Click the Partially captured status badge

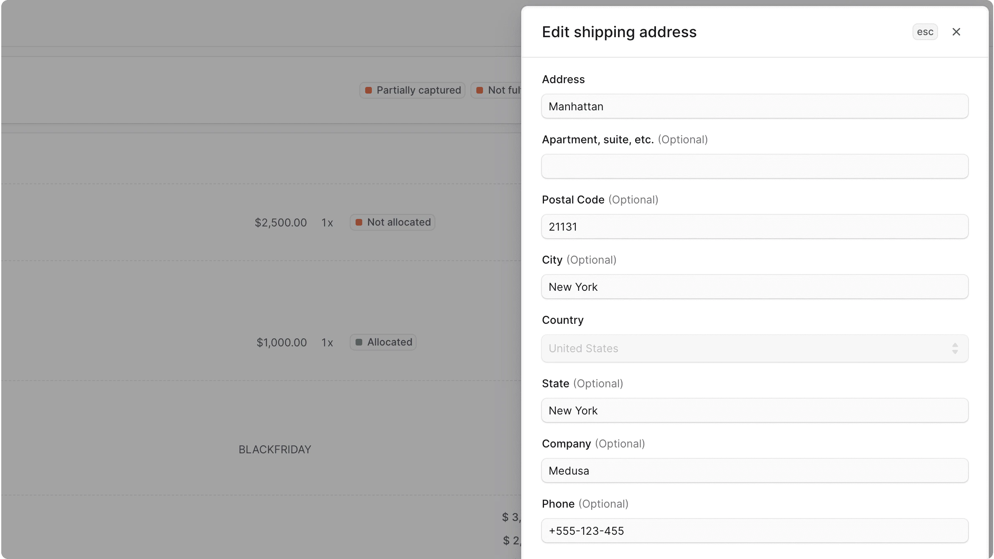[412, 90]
